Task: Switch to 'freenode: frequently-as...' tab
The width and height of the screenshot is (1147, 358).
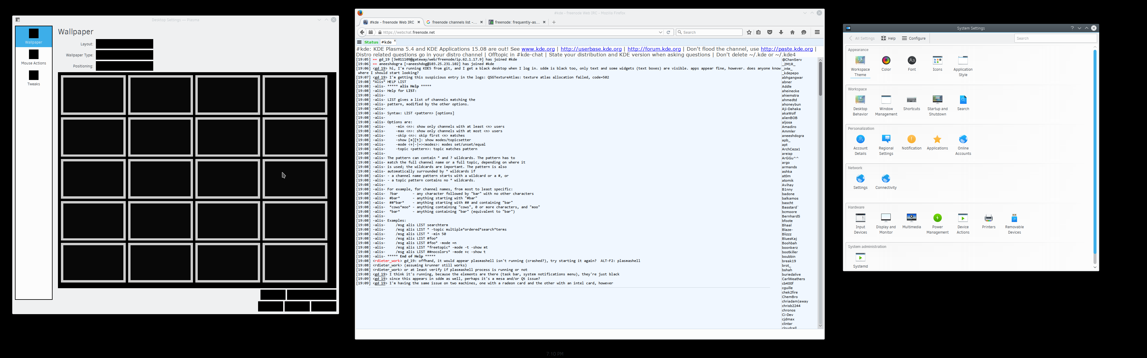Action: [517, 22]
